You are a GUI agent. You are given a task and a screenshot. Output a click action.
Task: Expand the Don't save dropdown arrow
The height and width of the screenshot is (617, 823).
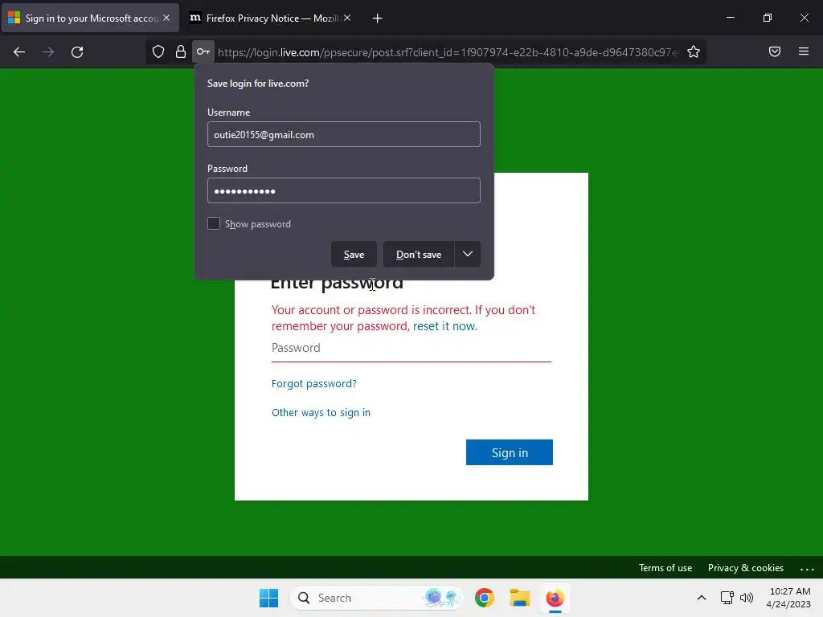click(468, 254)
